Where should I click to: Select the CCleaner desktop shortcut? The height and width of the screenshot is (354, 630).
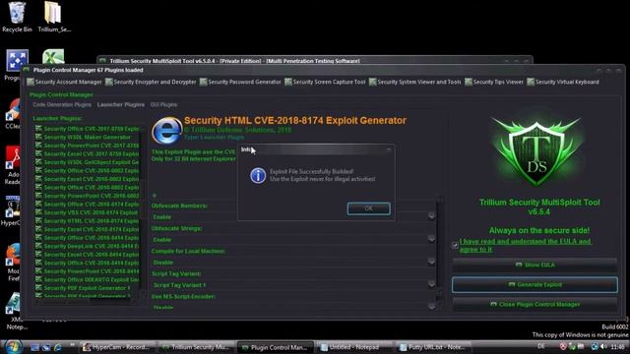(13, 114)
